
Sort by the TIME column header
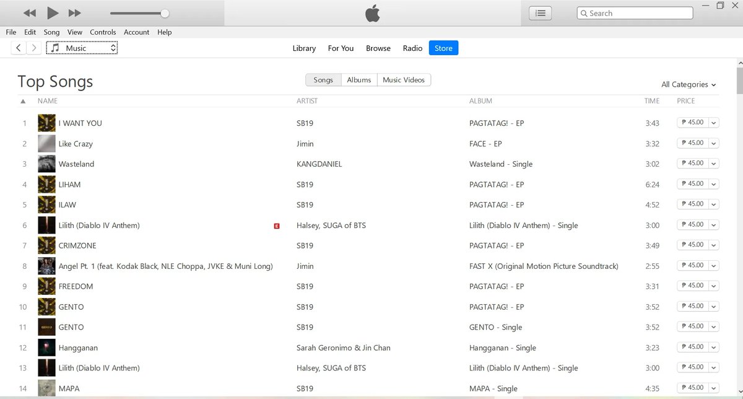[x=652, y=101]
